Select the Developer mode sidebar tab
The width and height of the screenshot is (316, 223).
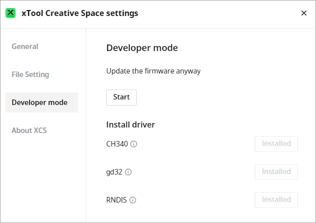tap(40, 102)
